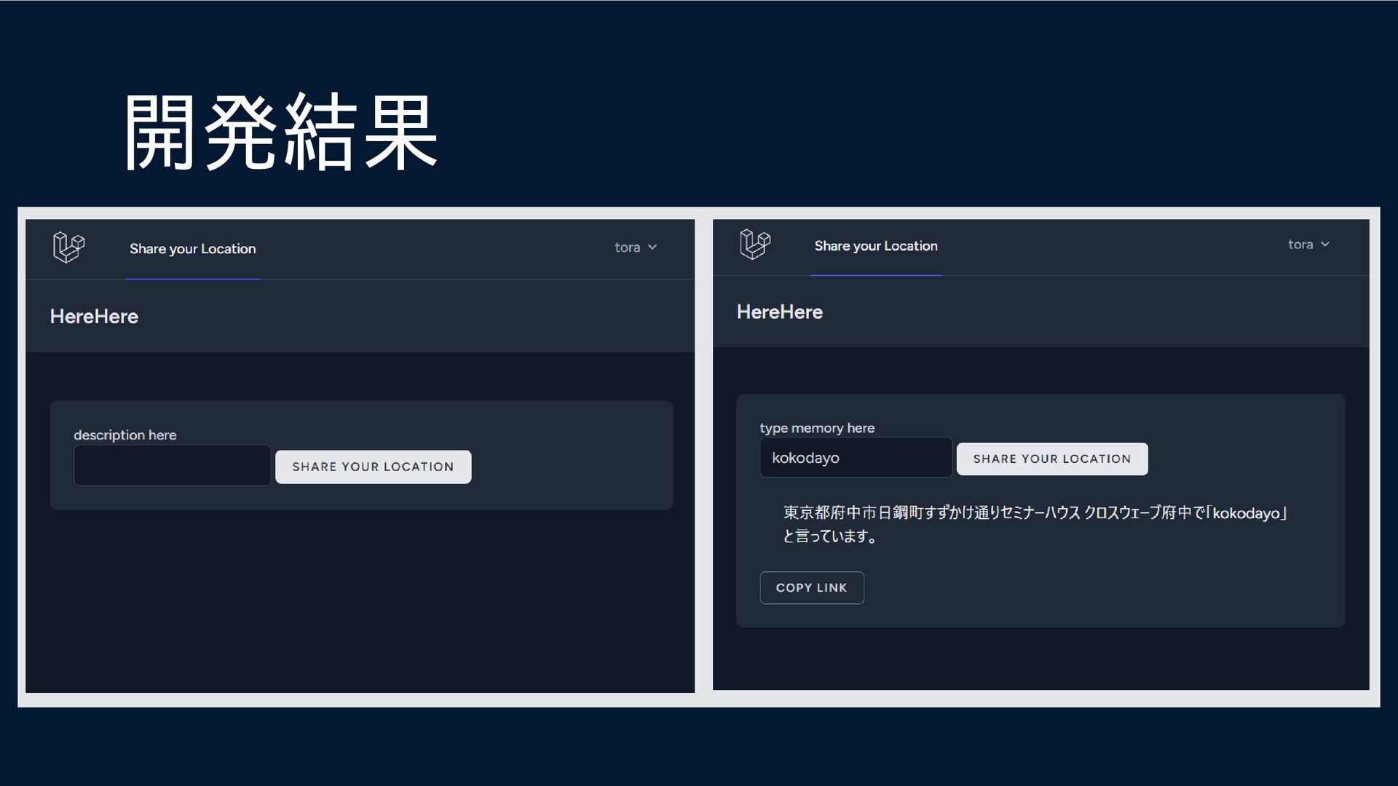
Task: Click the HereHere heading in the right panel
Action: (780, 312)
